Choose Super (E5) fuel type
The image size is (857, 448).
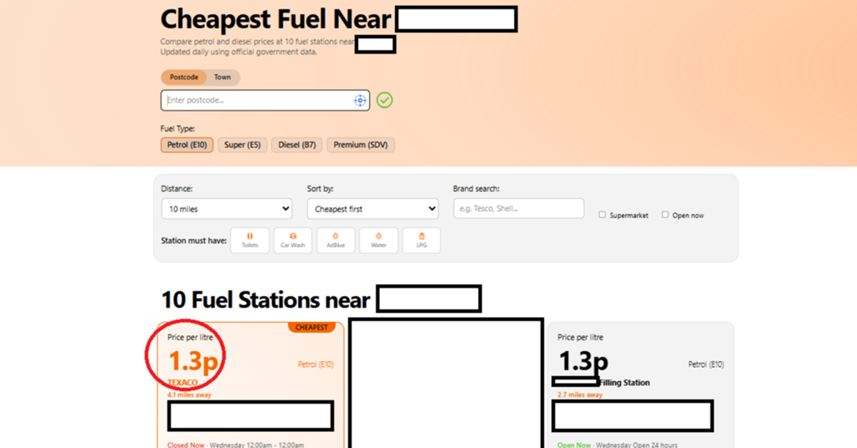click(x=242, y=145)
